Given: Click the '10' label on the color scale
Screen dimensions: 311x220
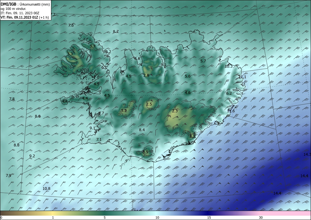Looking at the screenshot, I should 157,218.
